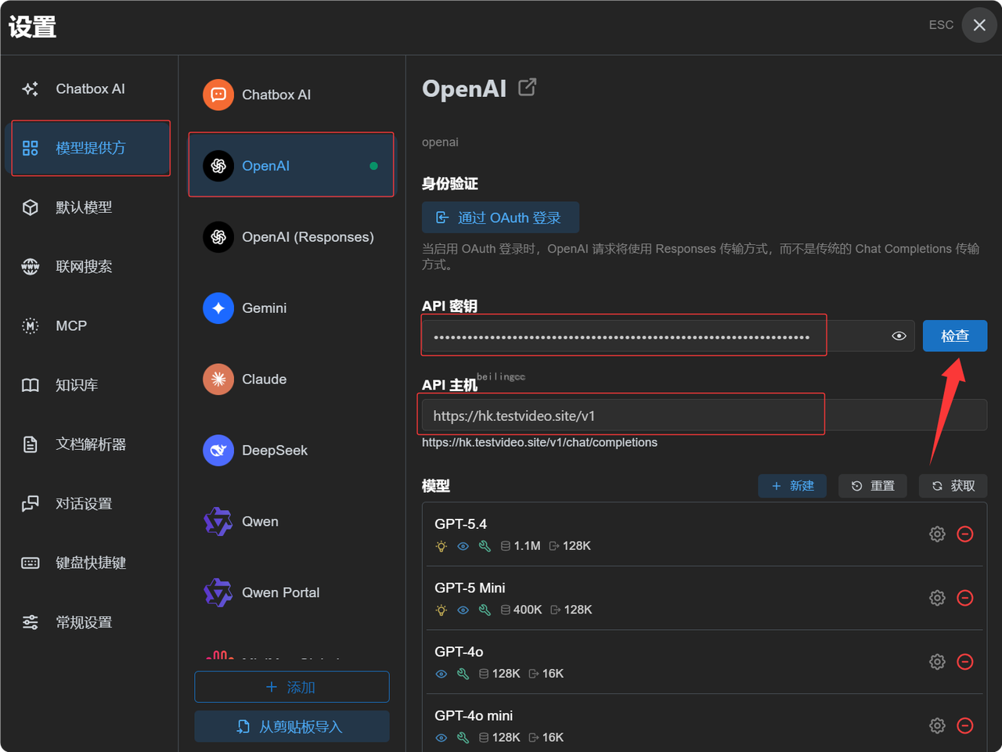Click 重置 models button
This screenshot has width=1002, height=752.
873,486
